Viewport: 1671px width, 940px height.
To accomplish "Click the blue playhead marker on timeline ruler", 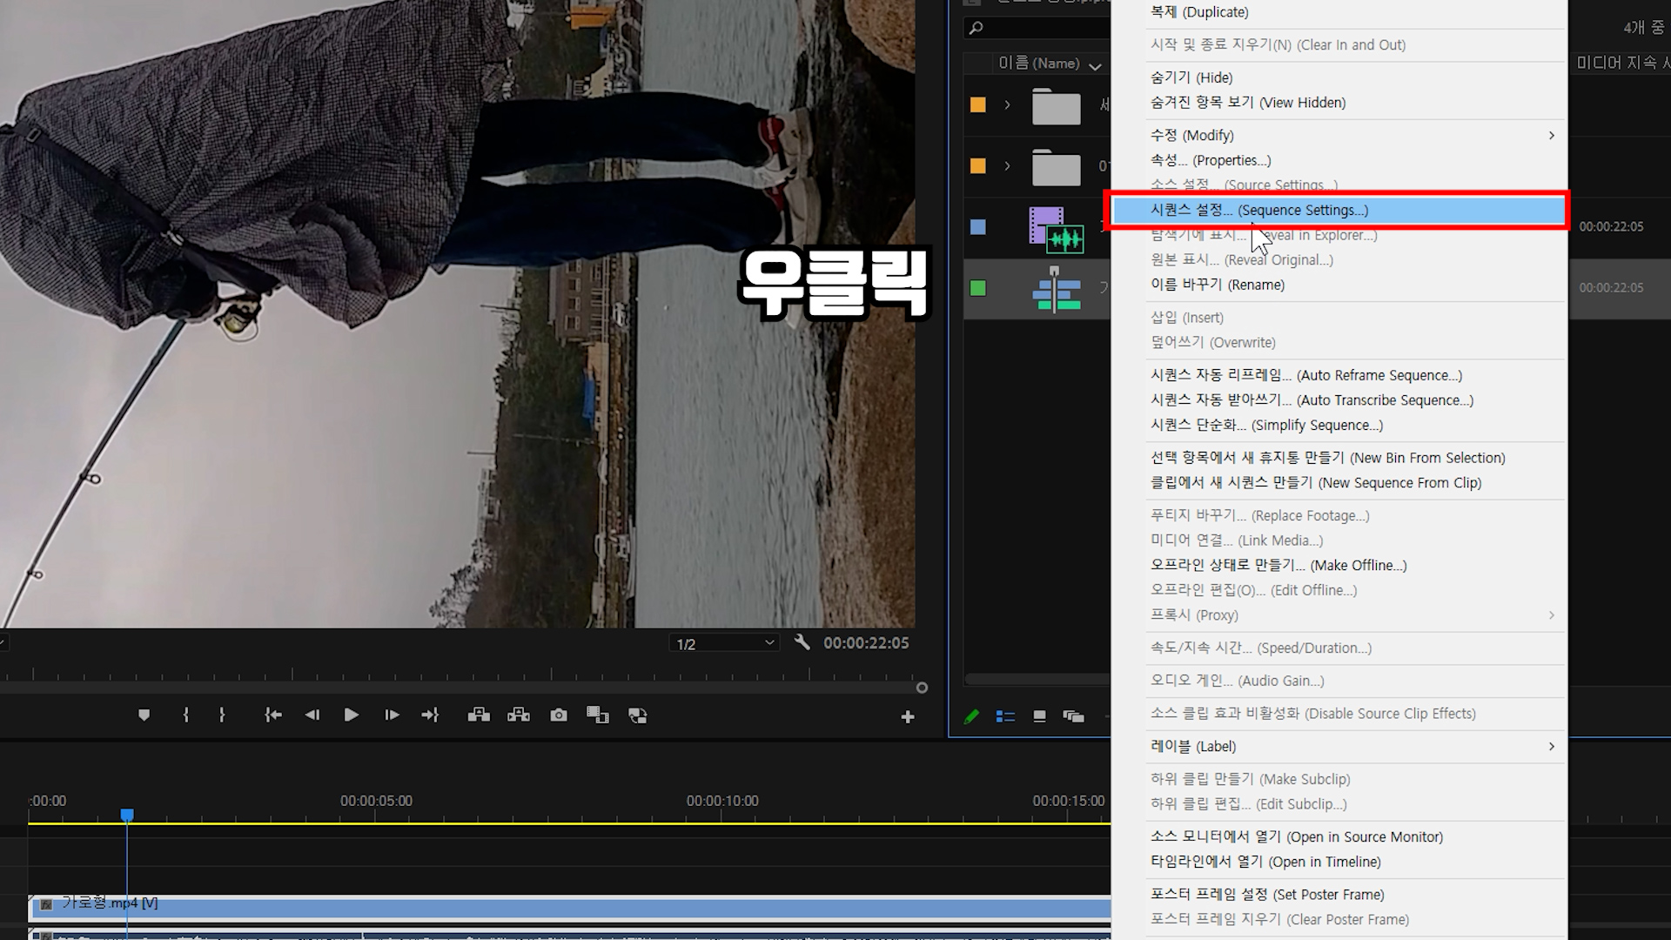I will pos(127,815).
